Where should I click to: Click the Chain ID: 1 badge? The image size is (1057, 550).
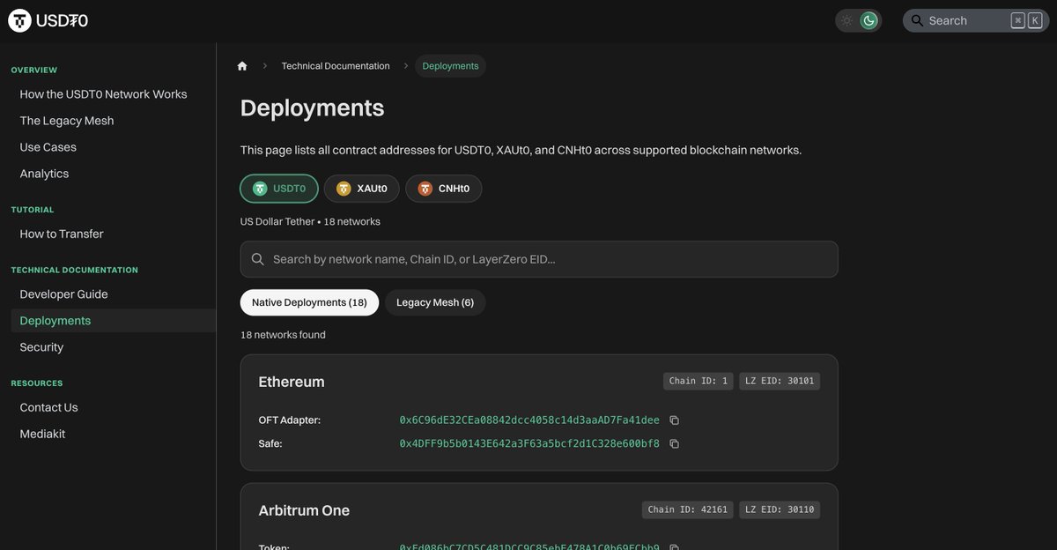coord(699,381)
